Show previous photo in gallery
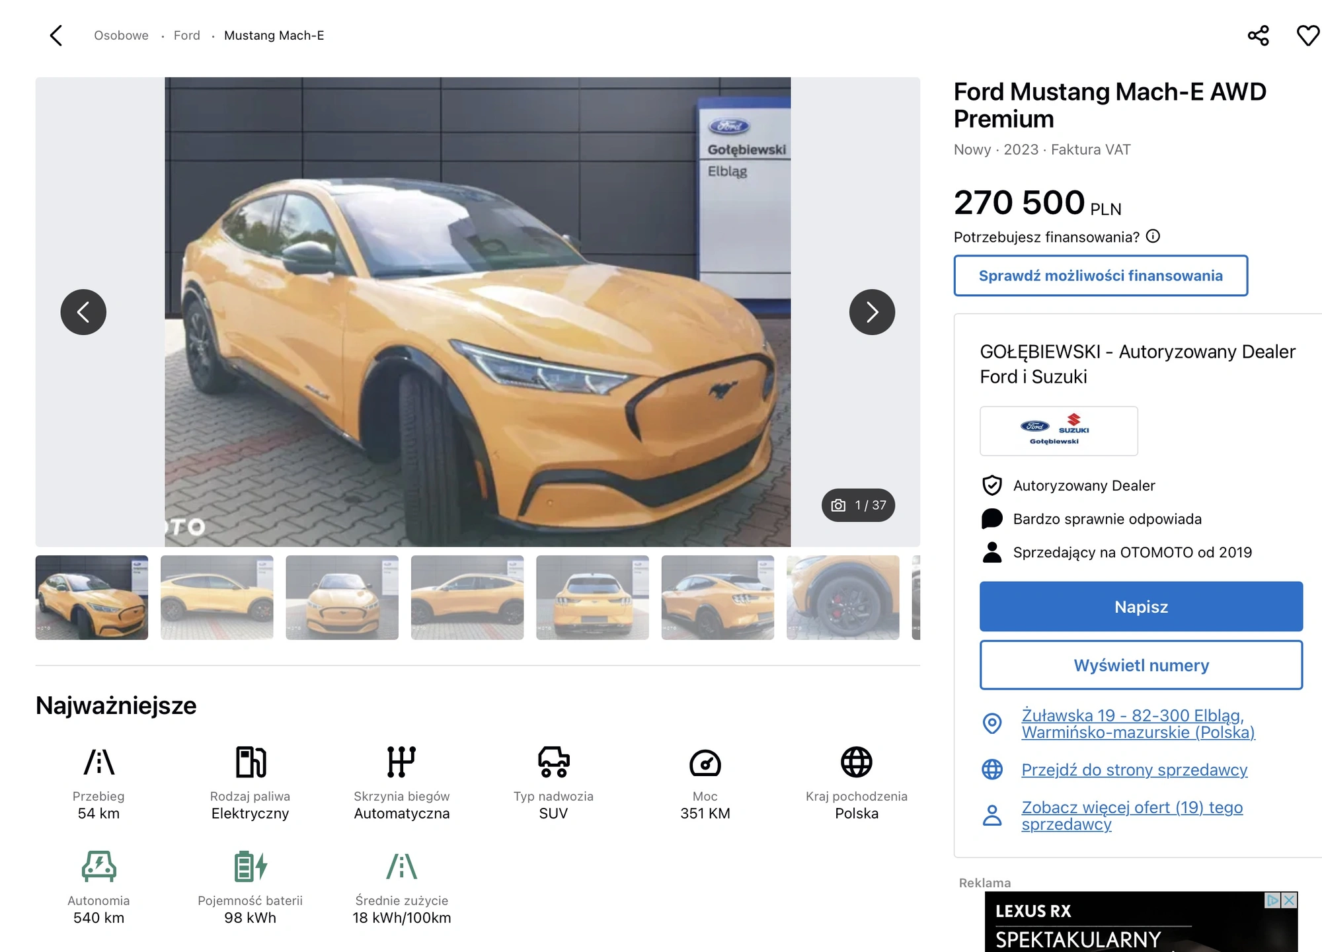This screenshot has width=1322, height=952. click(x=83, y=312)
